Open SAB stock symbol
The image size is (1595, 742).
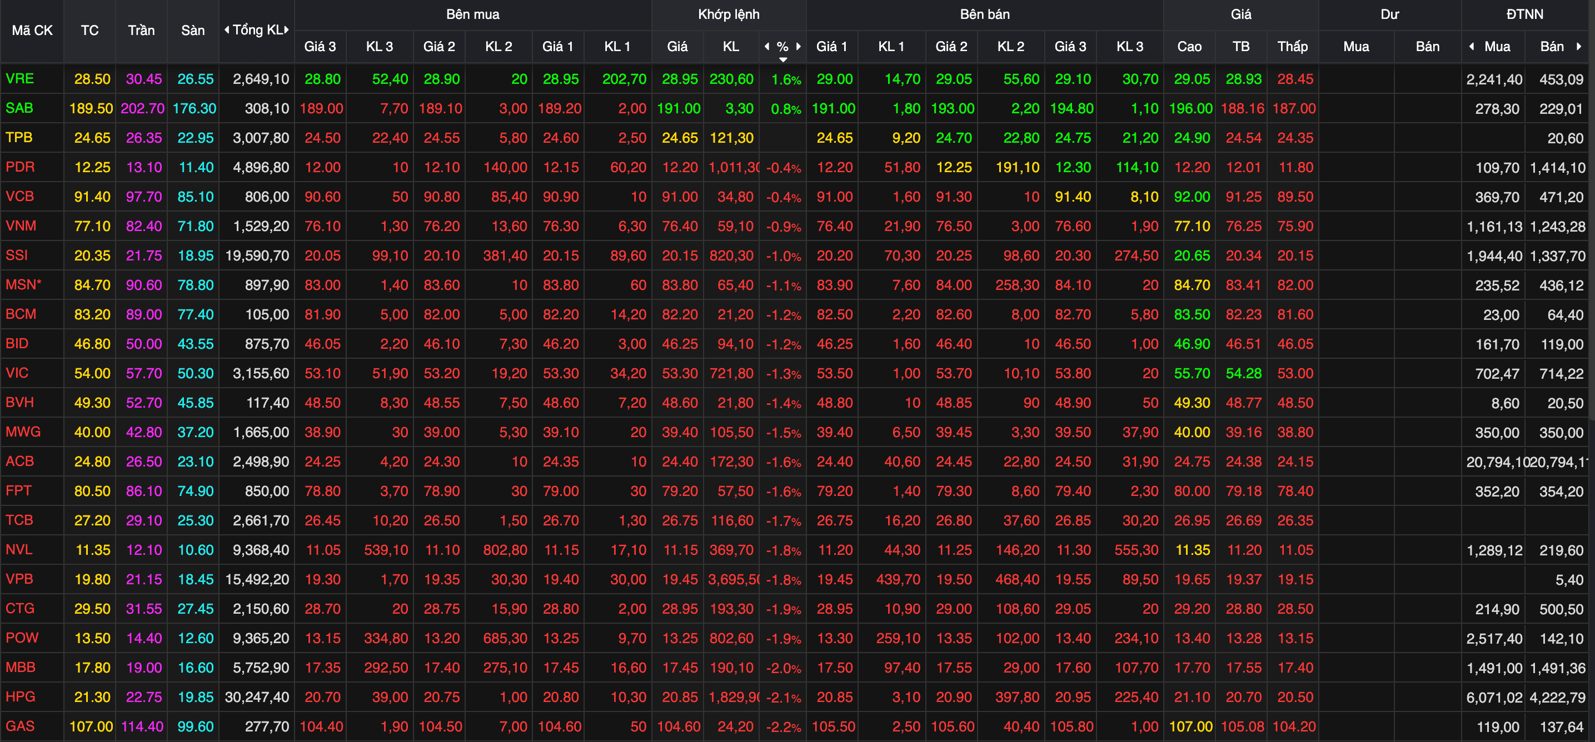[19, 108]
